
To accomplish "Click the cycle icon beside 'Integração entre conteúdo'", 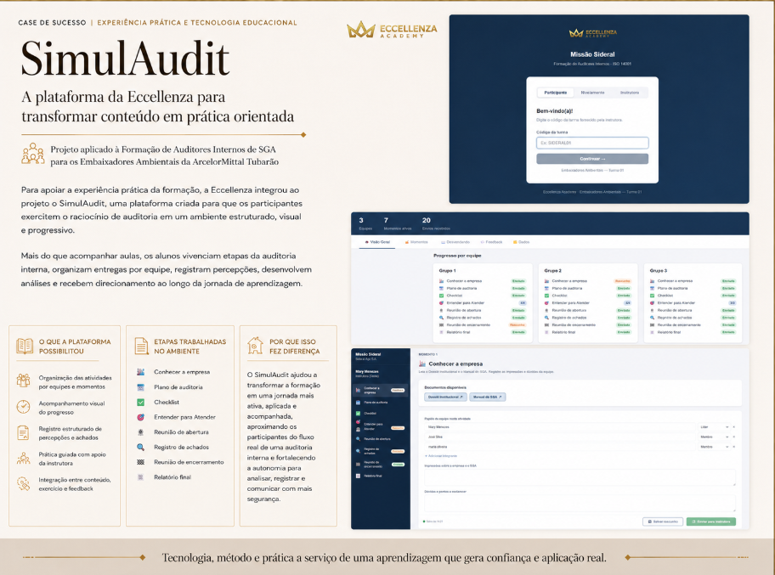I will 23,483.
